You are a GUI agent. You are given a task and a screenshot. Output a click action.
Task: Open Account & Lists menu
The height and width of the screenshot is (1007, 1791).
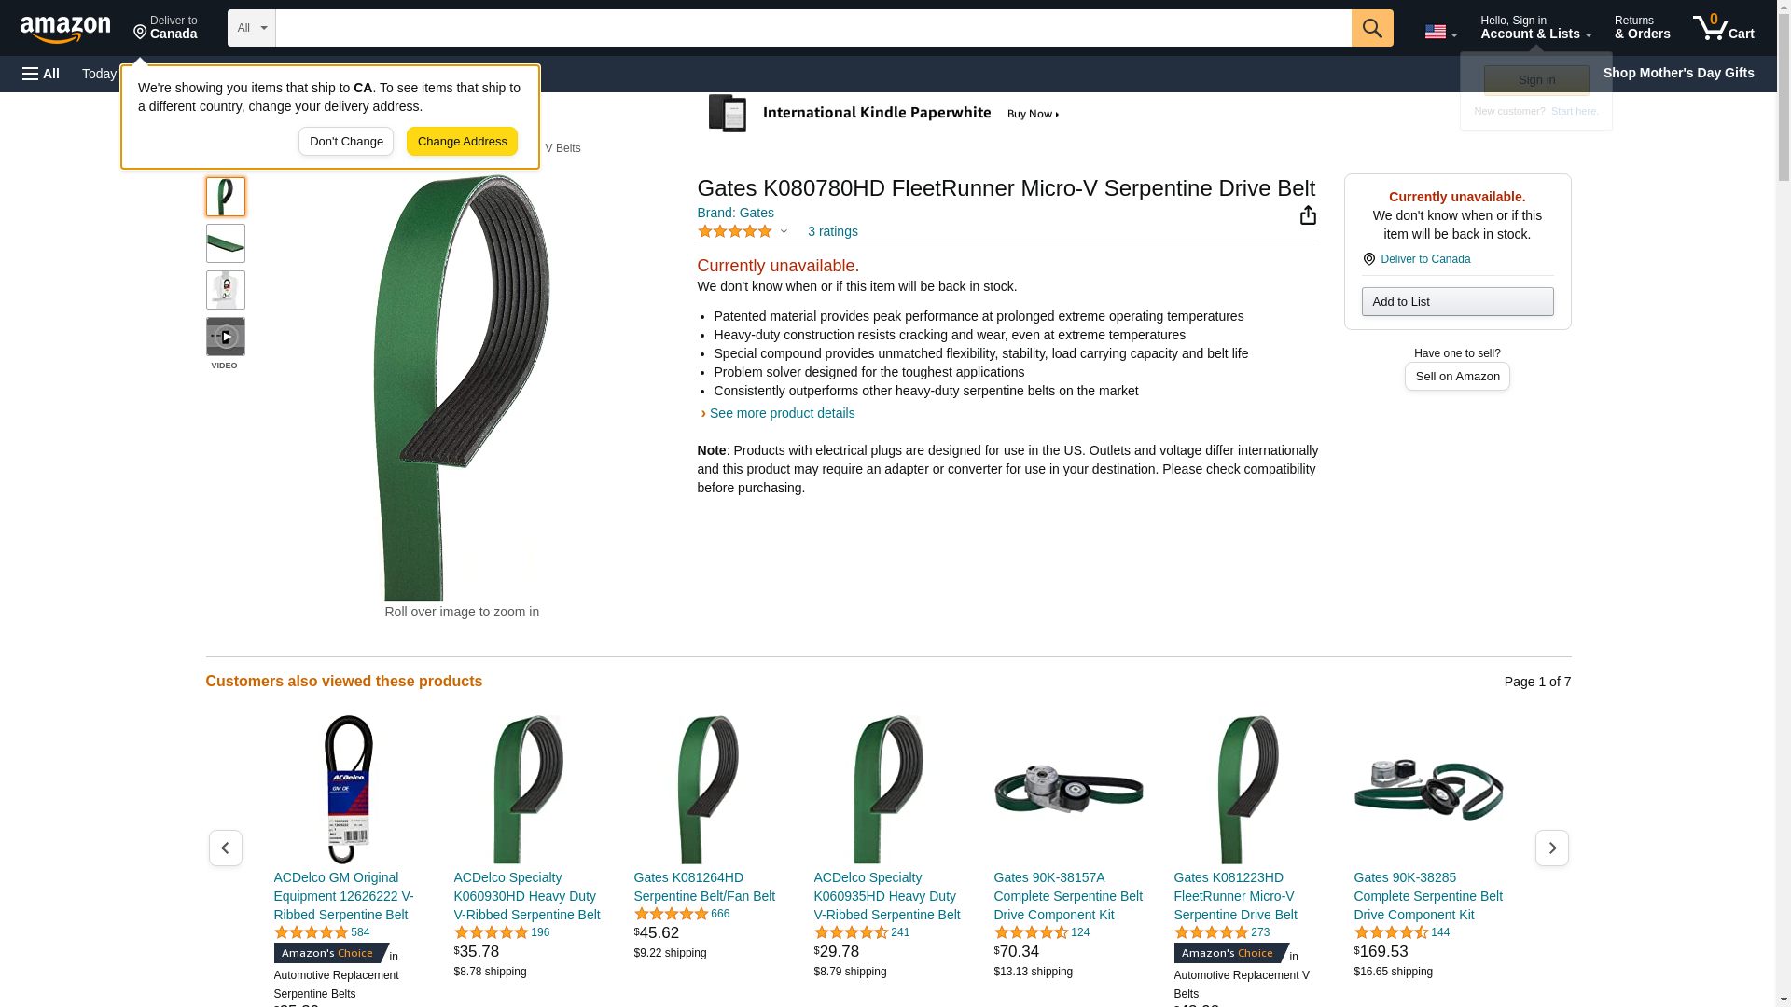[x=1535, y=28]
